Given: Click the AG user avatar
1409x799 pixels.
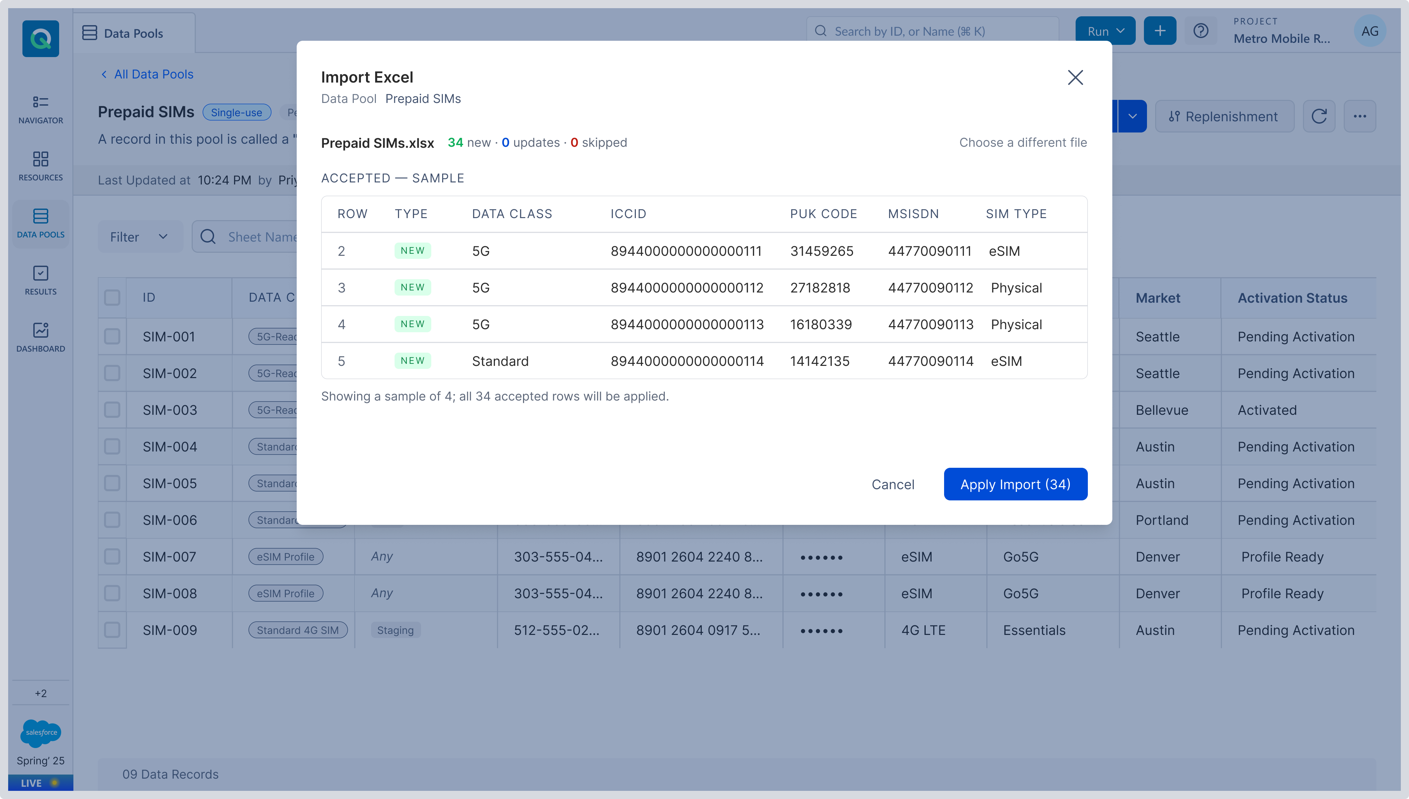Looking at the screenshot, I should pos(1370,31).
